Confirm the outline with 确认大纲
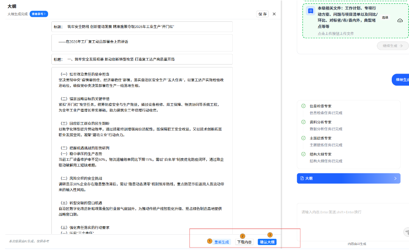This screenshot has width=409, height=252. coord(267,242)
